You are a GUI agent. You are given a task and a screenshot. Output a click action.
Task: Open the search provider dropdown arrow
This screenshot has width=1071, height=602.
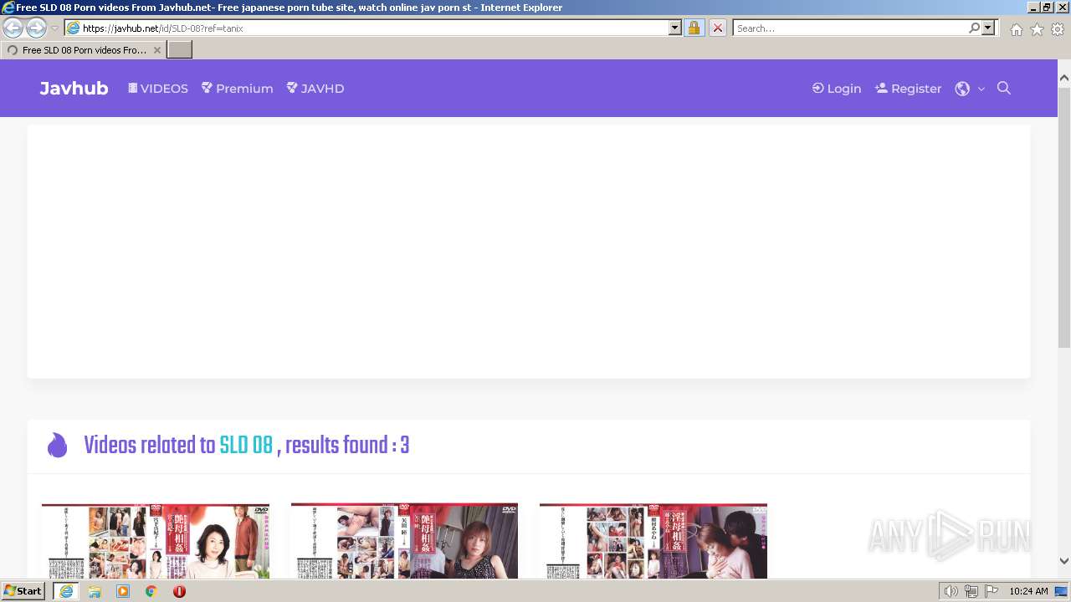click(x=988, y=28)
